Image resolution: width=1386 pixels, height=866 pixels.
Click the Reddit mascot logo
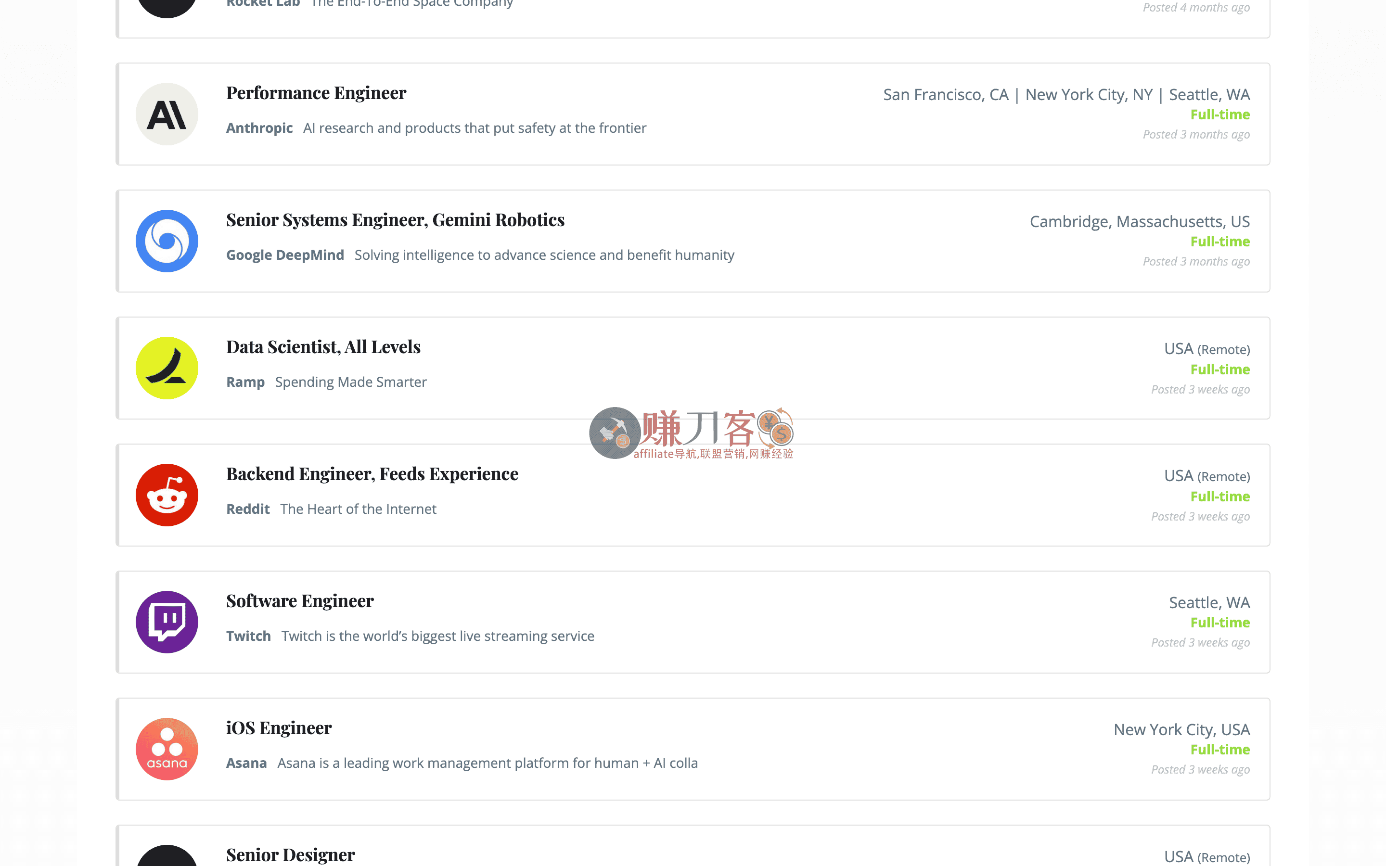click(x=167, y=495)
